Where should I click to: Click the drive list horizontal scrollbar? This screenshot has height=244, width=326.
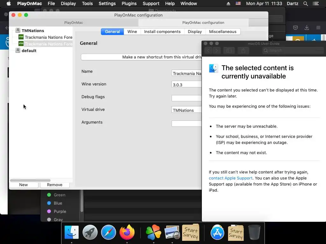[30, 180]
